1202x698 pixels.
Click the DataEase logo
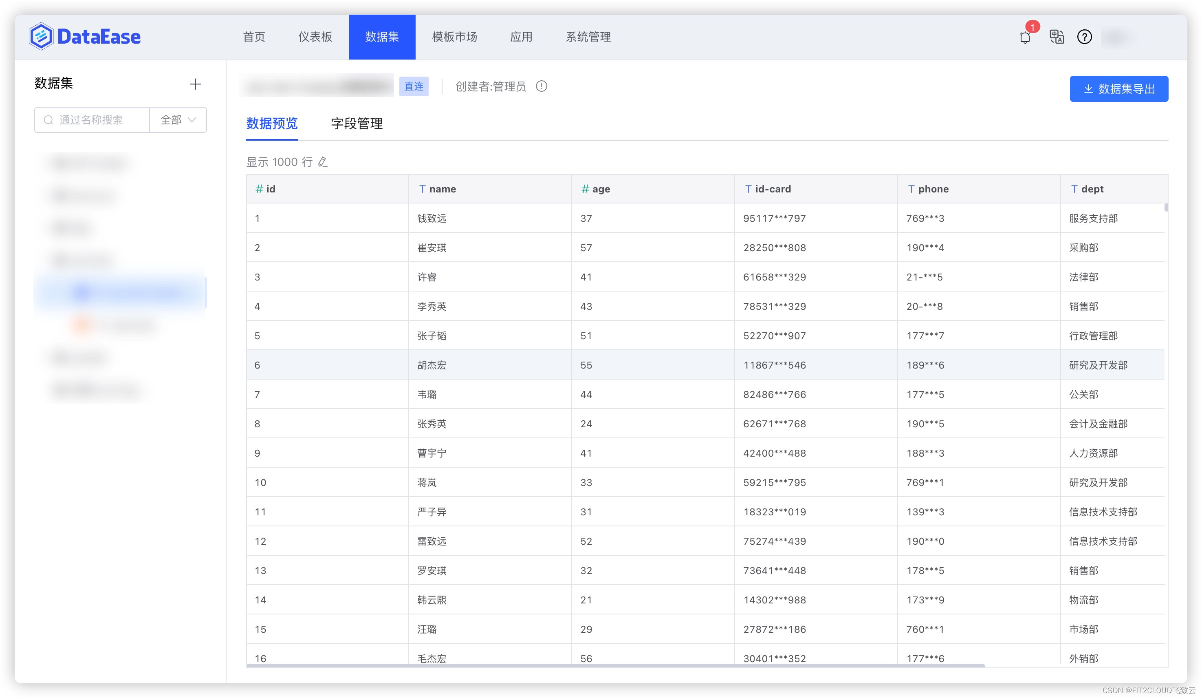pyautogui.click(x=85, y=37)
